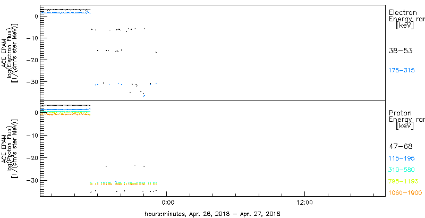Click the 12:00 time axis label
This screenshot has height=218, width=425.
tap(304, 202)
